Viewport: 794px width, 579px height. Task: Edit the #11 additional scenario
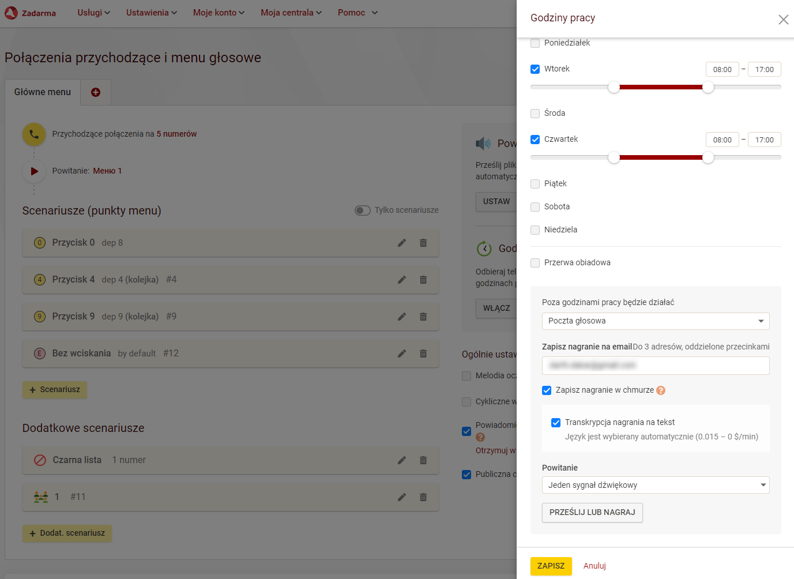[402, 497]
